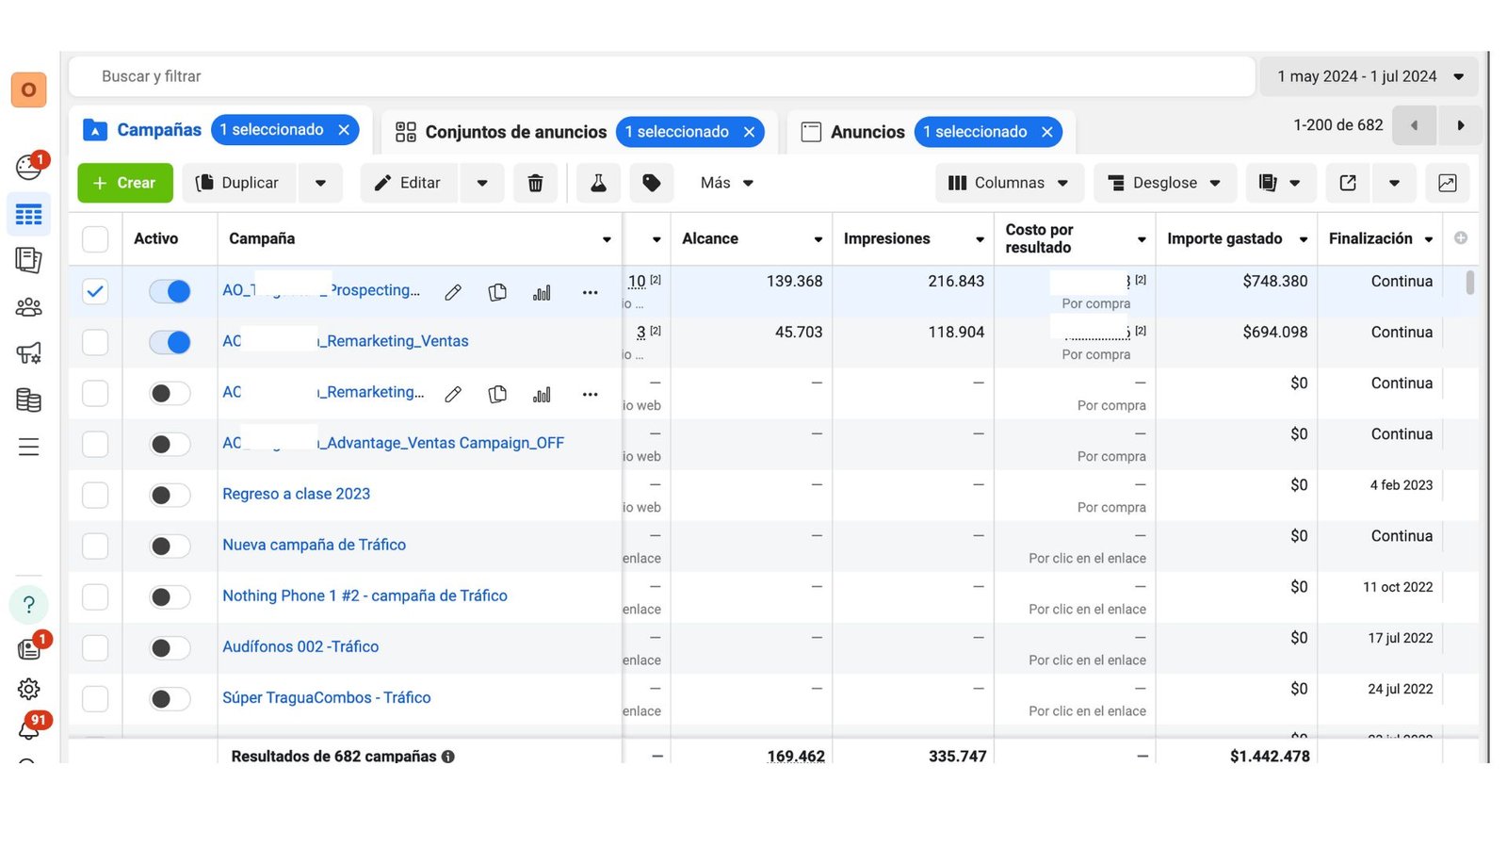This screenshot has width=1507, height=848.
Task: Open the Campaña column header dropdown
Action: [607, 239]
